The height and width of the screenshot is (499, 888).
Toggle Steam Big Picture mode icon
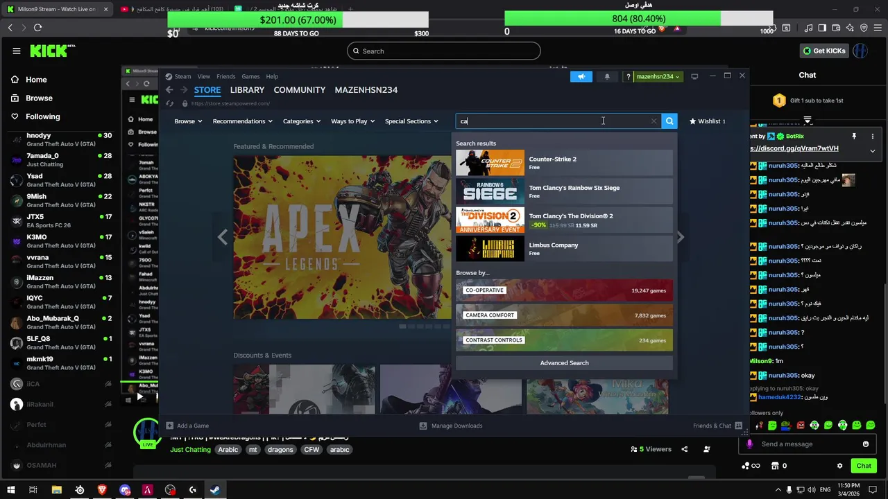(694, 77)
